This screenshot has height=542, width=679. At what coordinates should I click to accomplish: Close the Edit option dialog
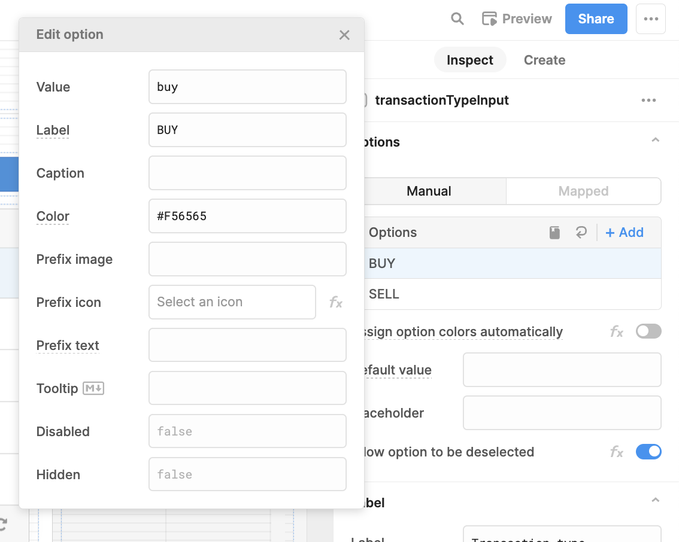pyautogui.click(x=344, y=35)
